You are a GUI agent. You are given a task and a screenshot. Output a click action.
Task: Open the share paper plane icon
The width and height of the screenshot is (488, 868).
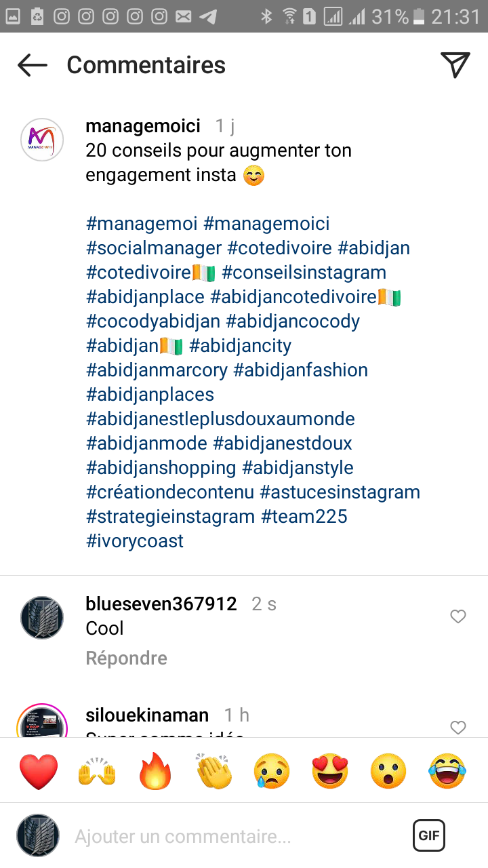(455, 64)
